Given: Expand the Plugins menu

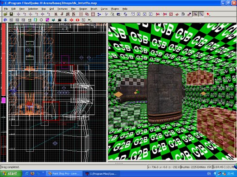Looking at the screenshot, I should [115, 9].
